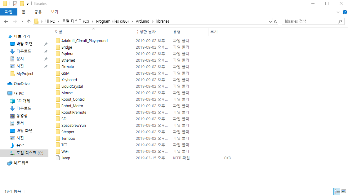Select the .keep file icon
This screenshot has height=195, width=348.
pos(58,158)
